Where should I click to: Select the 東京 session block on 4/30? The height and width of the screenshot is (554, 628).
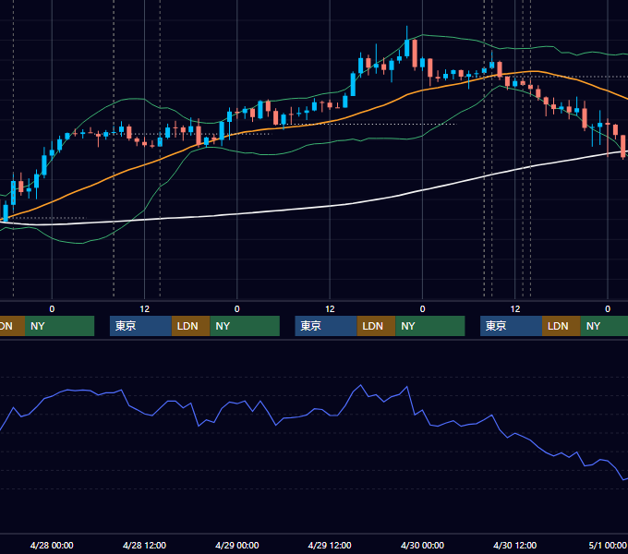[511, 326]
